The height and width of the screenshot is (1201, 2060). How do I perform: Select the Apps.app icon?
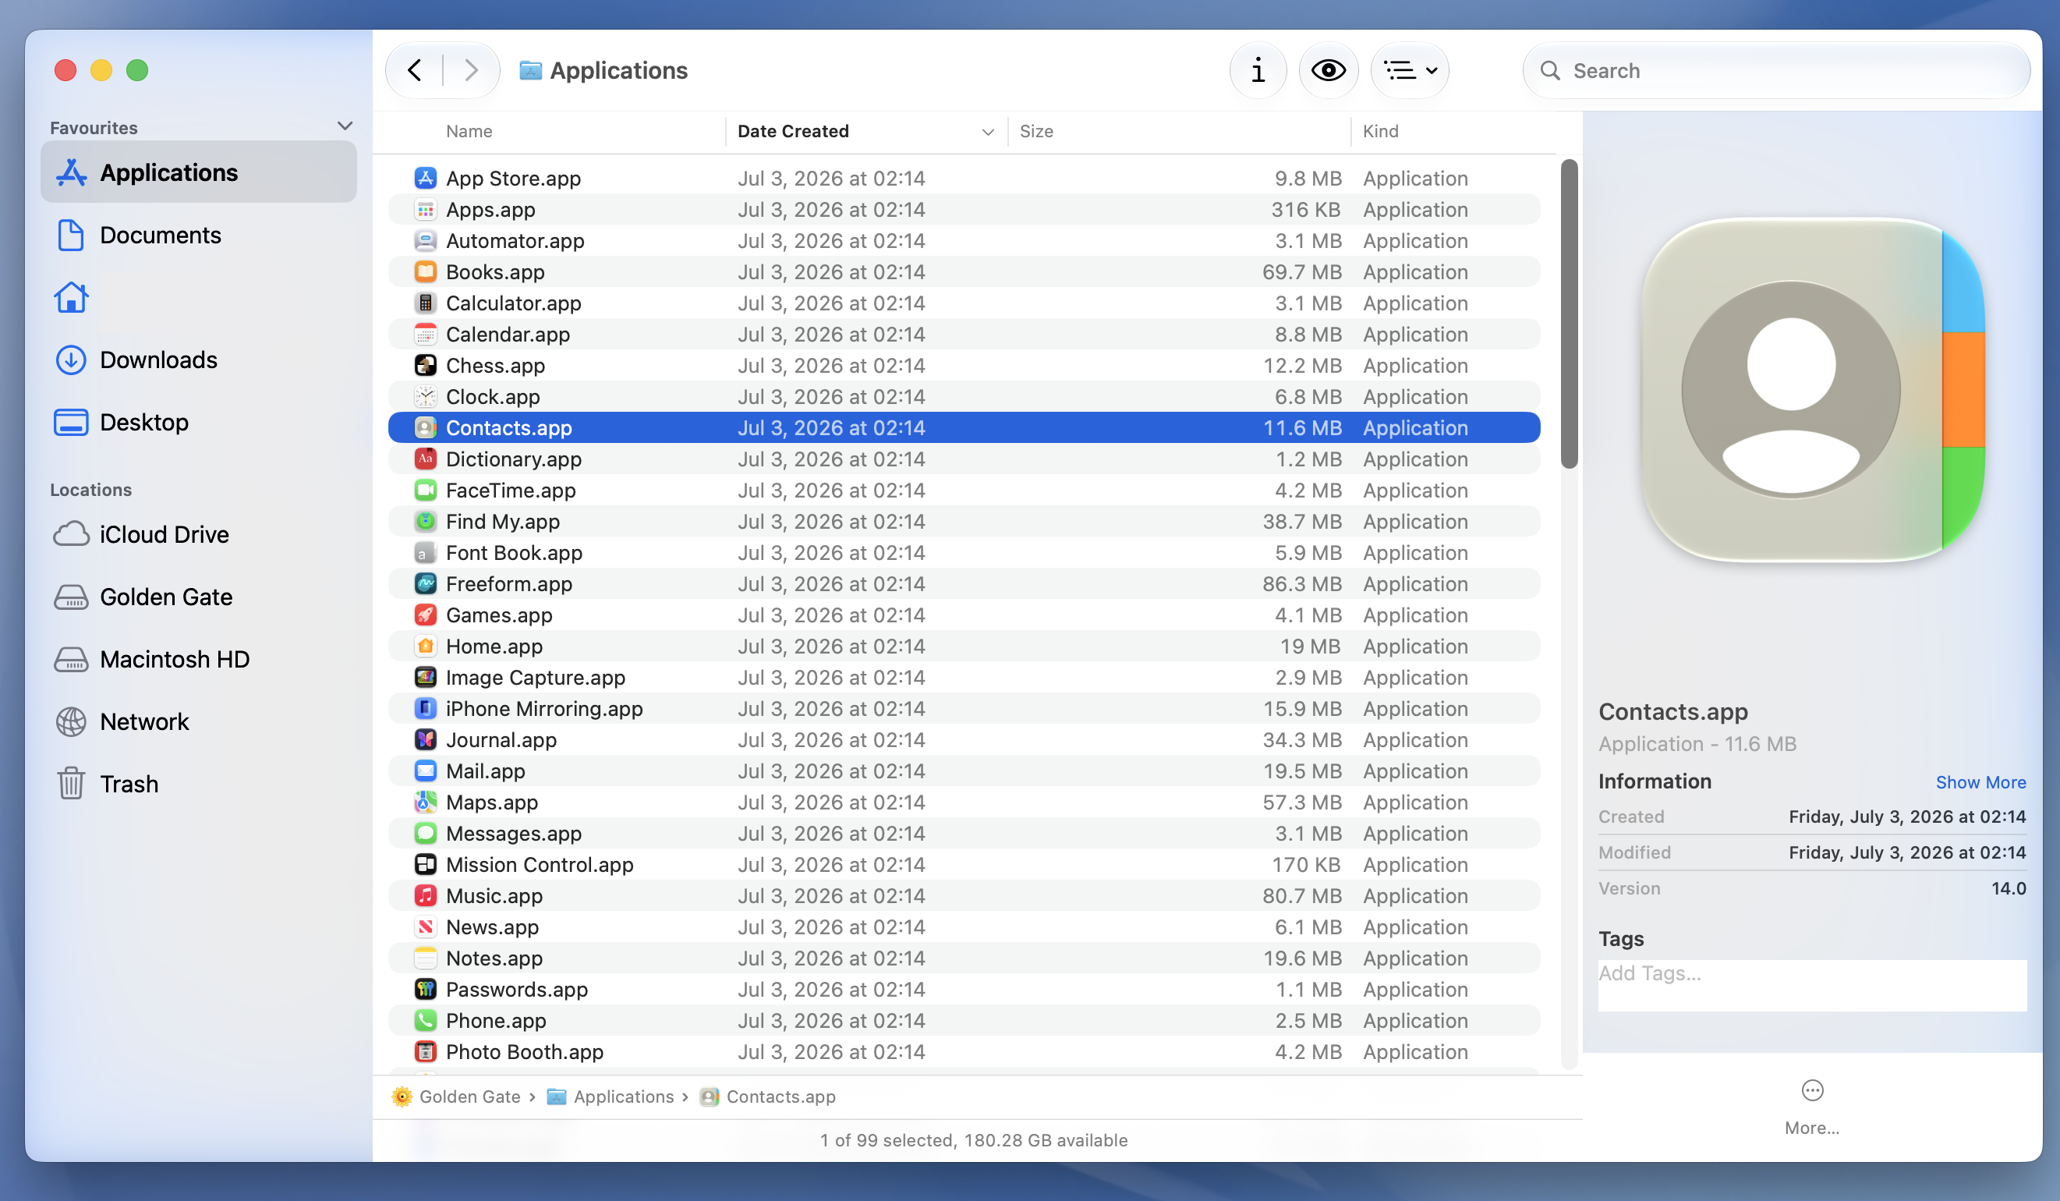coord(425,209)
